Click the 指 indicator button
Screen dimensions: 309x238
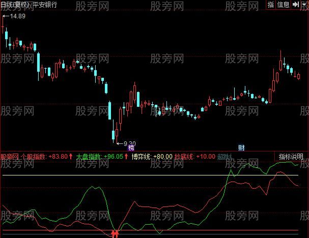pos(270,5)
